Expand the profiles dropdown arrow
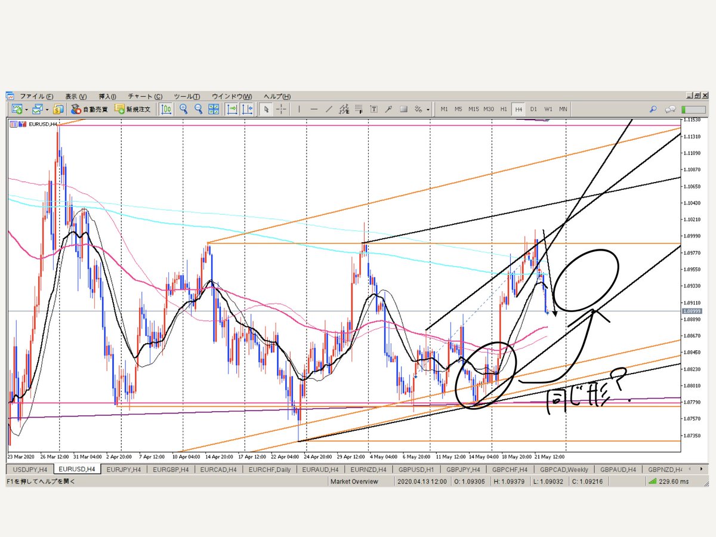This screenshot has width=716, height=537. point(47,110)
